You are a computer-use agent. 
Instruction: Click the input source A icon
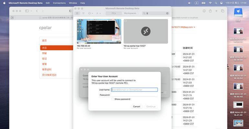(197, 3)
